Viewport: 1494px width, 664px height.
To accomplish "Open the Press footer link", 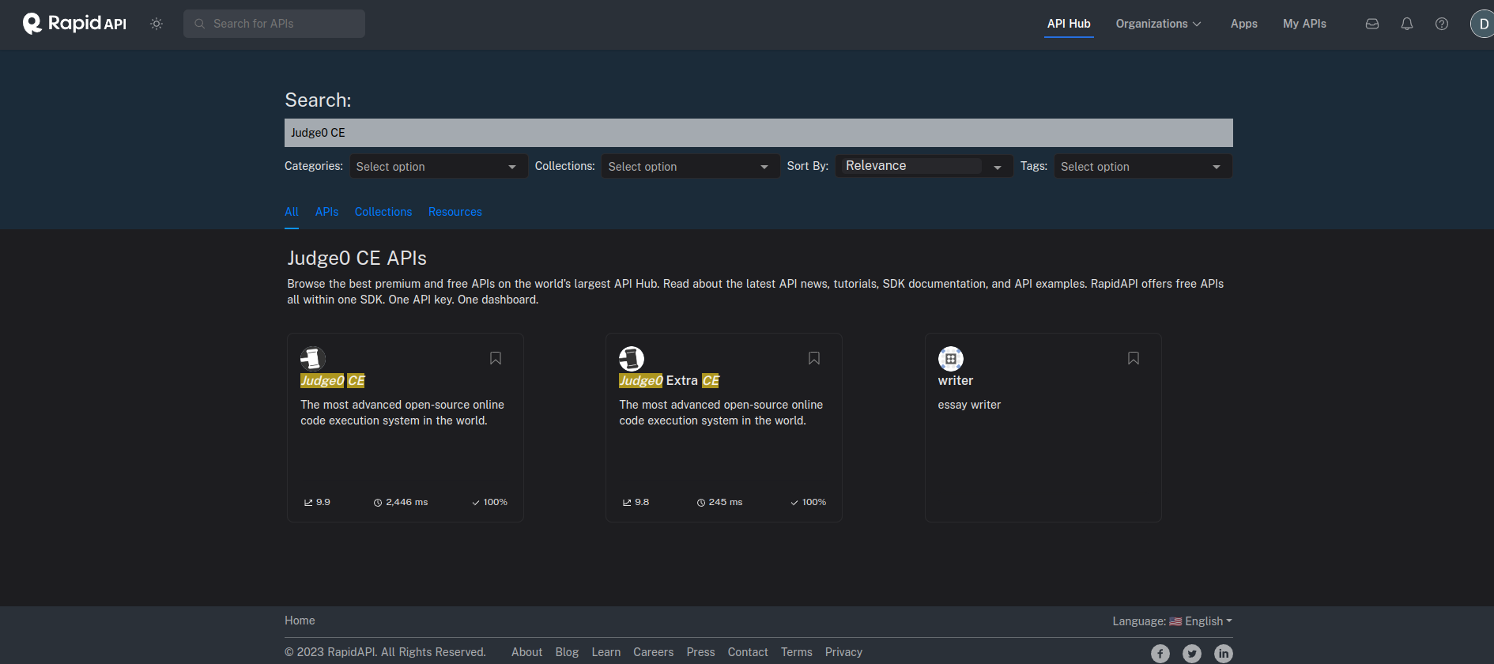I will (x=701, y=652).
